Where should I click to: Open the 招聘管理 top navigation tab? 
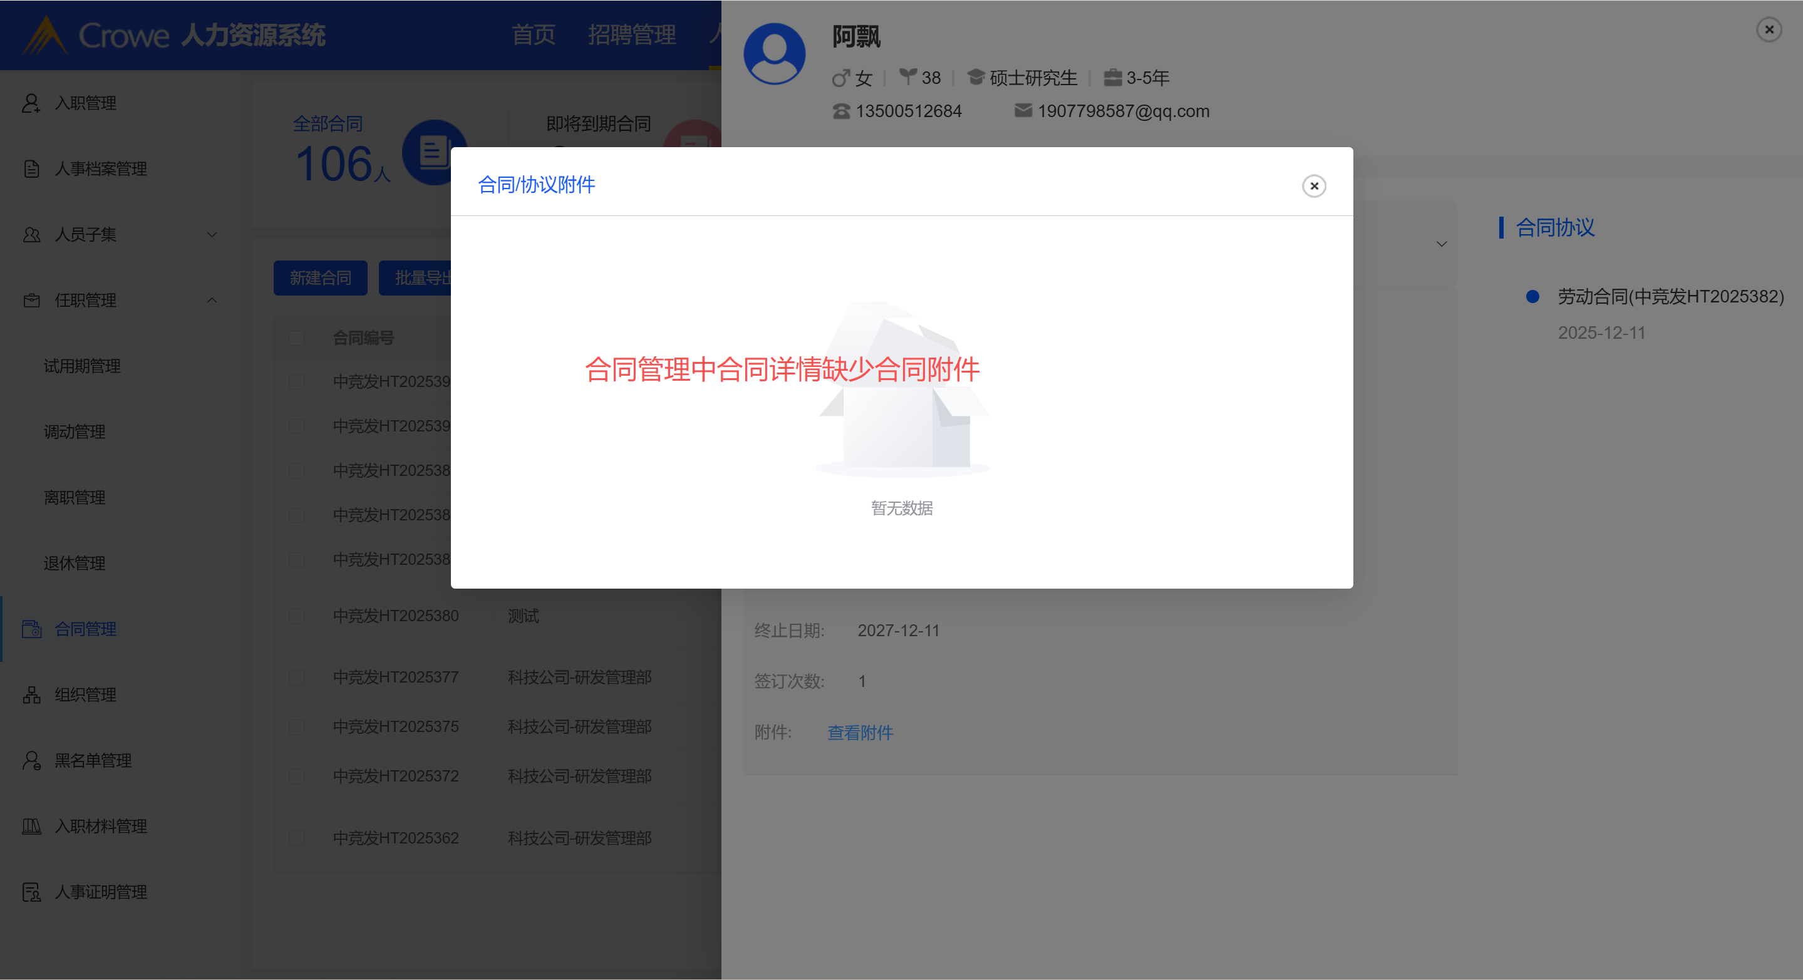coord(631,34)
